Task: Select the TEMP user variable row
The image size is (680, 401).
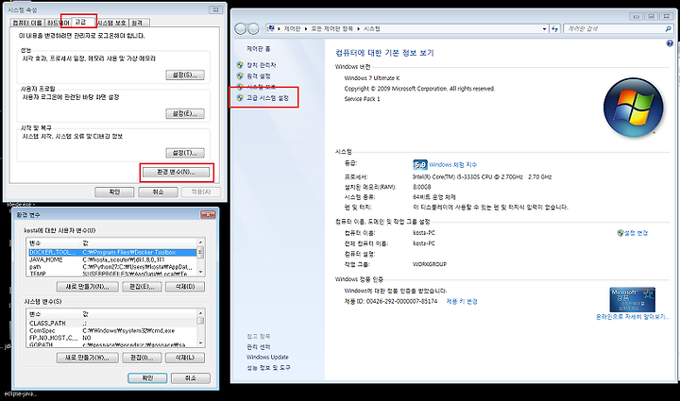Action: pos(112,274)
